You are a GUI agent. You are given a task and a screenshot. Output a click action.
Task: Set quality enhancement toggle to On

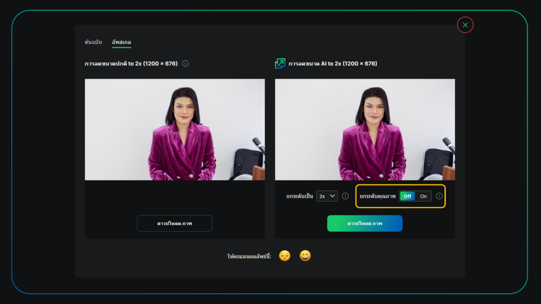[x=423, y=196]
